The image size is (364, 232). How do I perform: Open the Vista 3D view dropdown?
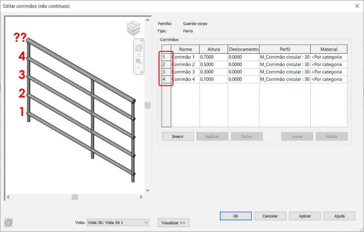[x=118, y=222]
